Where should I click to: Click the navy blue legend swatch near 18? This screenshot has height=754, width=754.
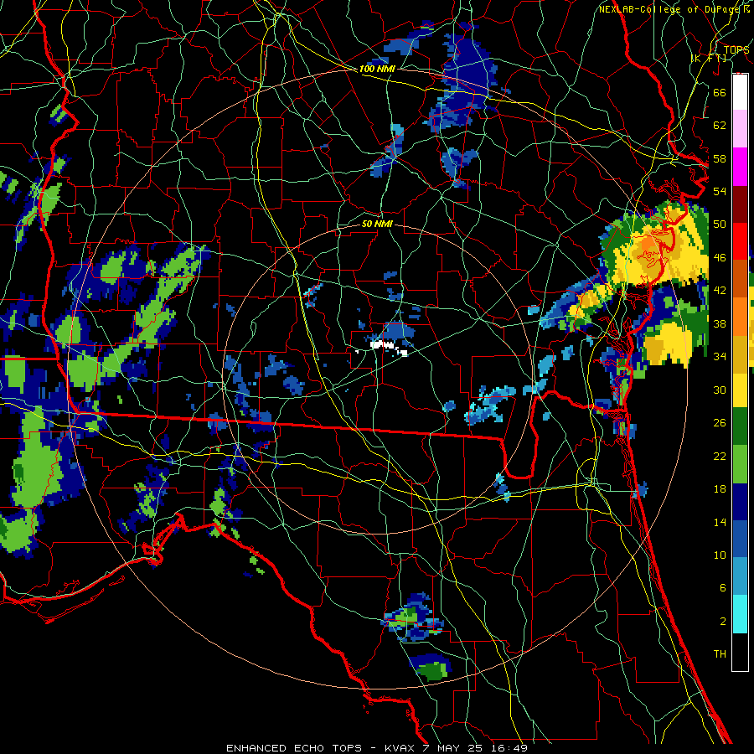coord(740,502)
